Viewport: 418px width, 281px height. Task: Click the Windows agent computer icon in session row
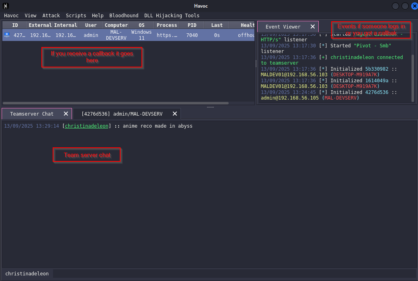pyautogui.click(x=7, y=35)
